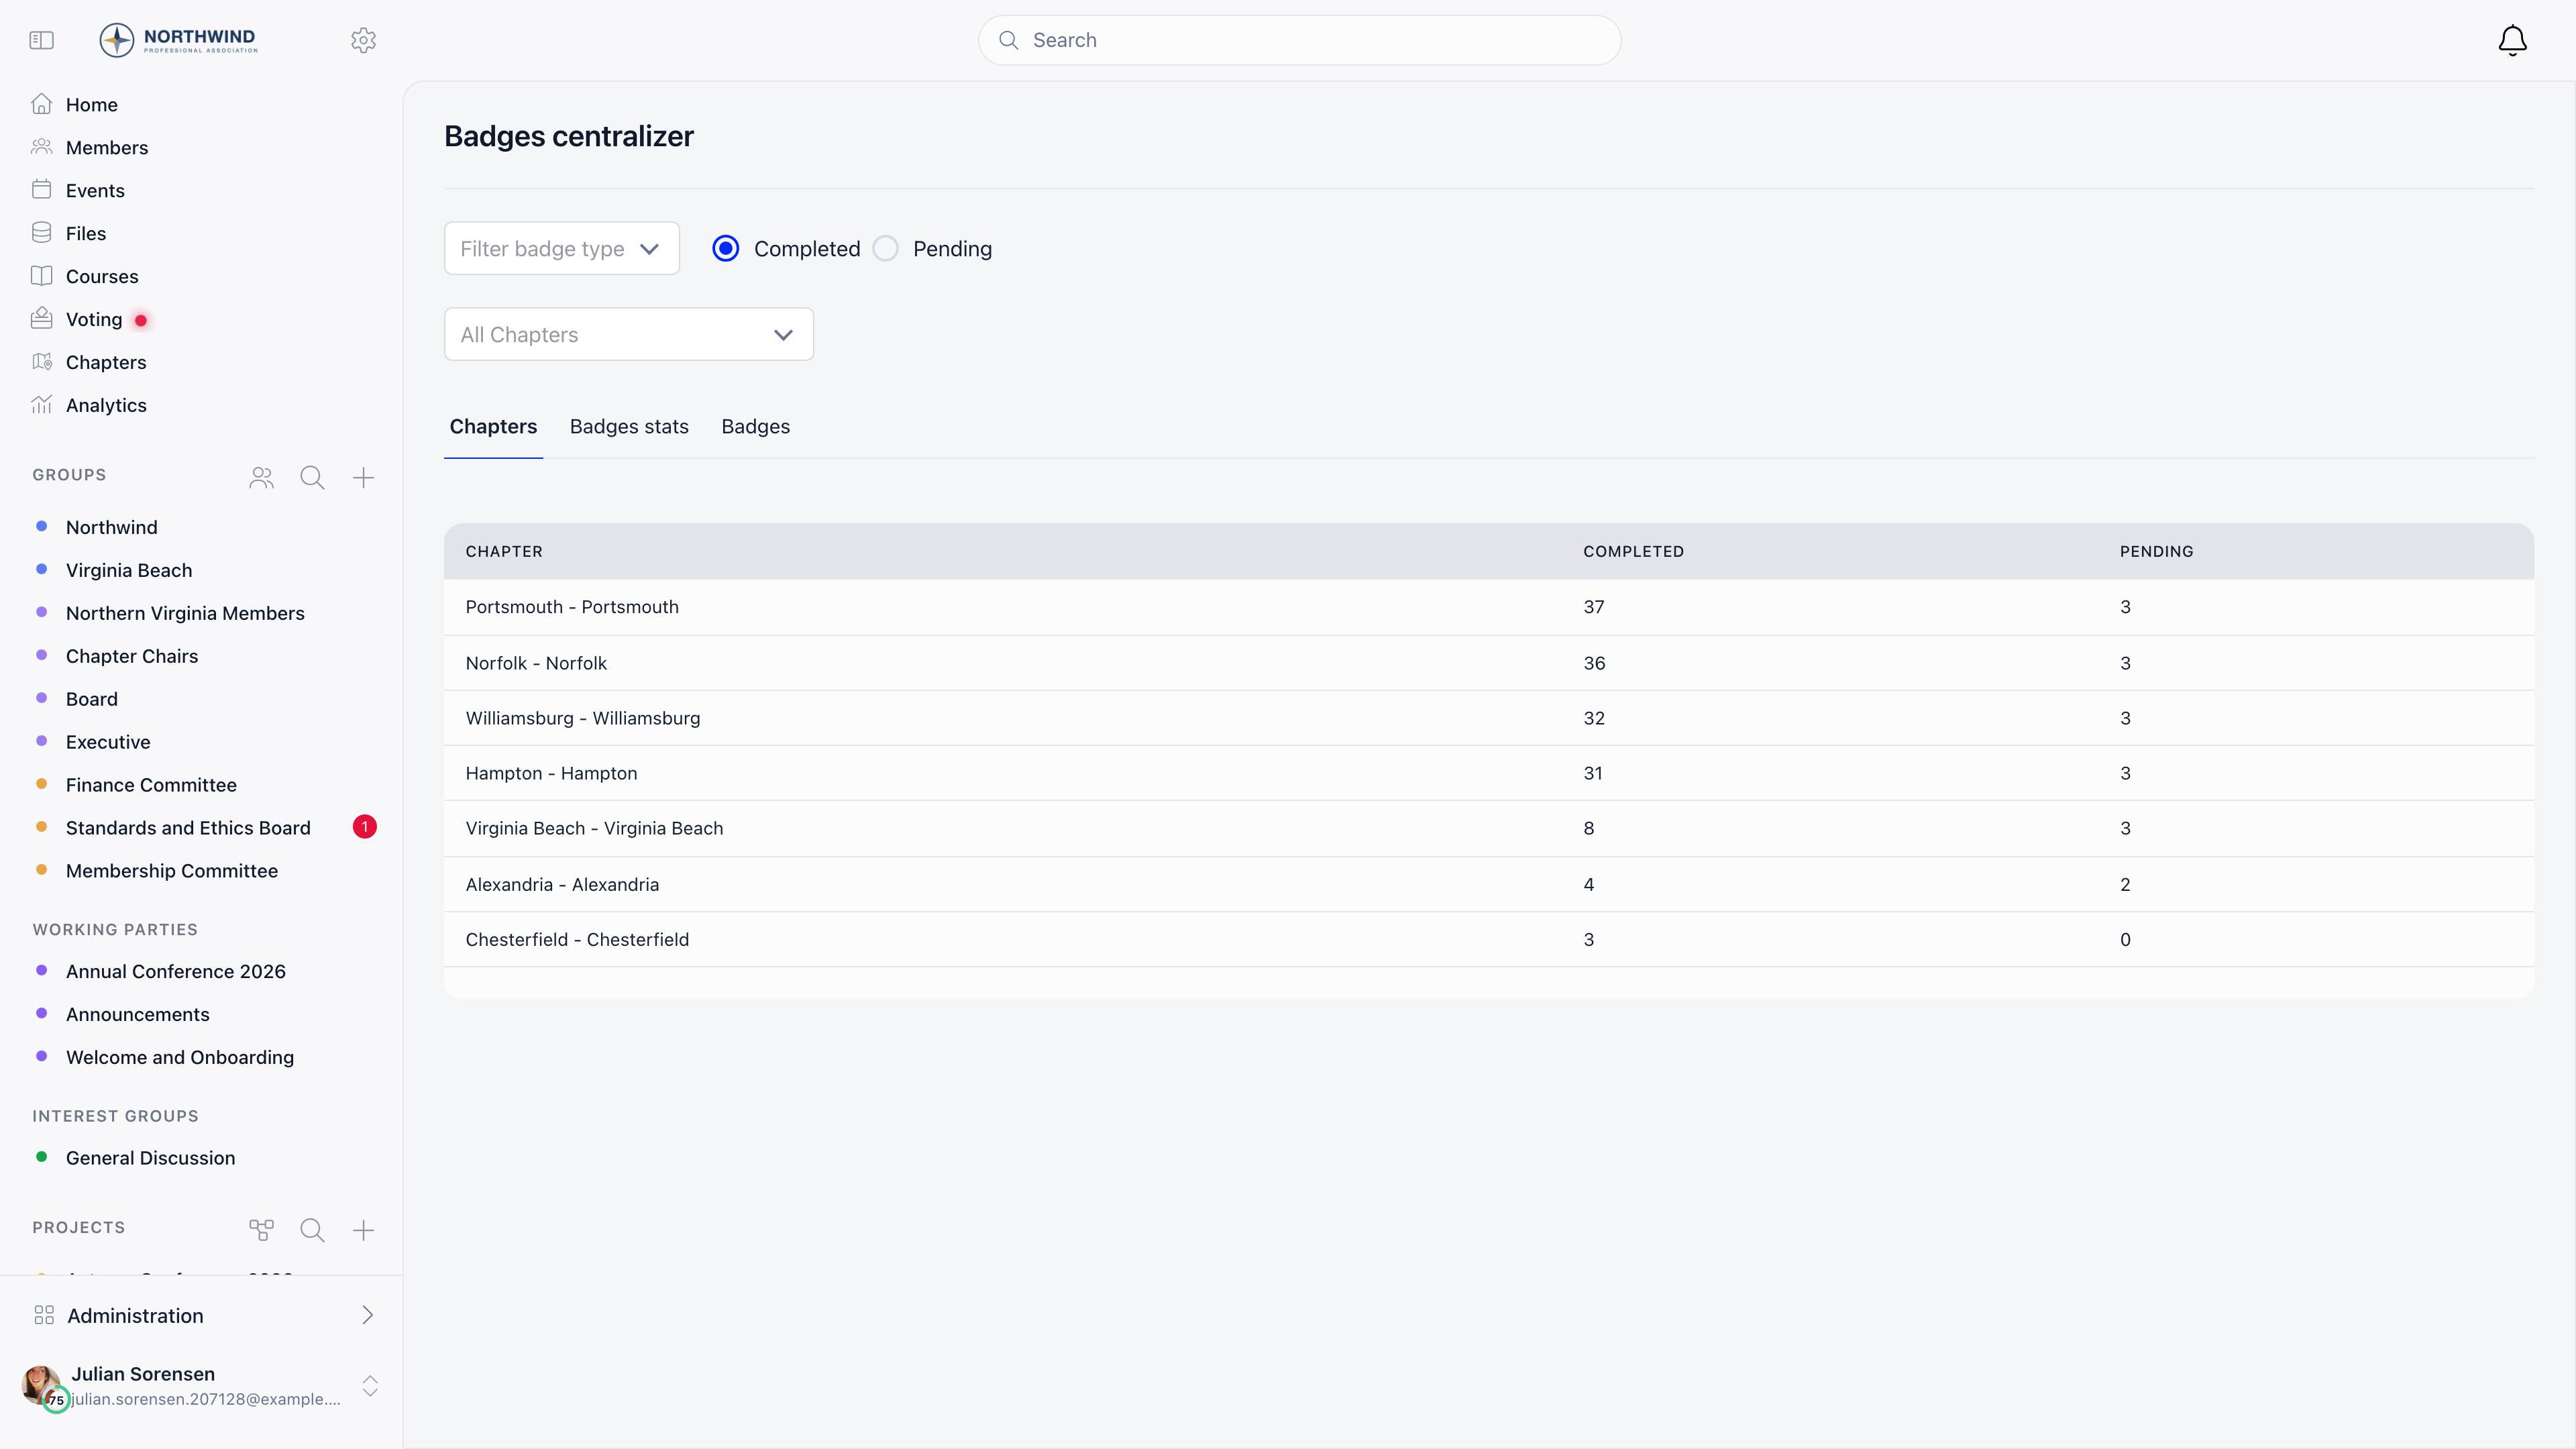Click the search magnifier icon in top bar
The height and width of the screenshot is (1449, 2576).
[1009, 40]
